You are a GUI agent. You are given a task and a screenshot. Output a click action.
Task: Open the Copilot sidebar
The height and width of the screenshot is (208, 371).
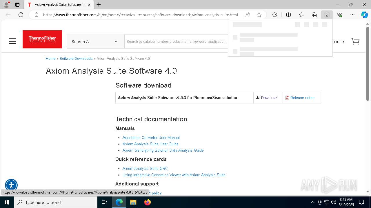pyautogui.click(x=364, y=15)
